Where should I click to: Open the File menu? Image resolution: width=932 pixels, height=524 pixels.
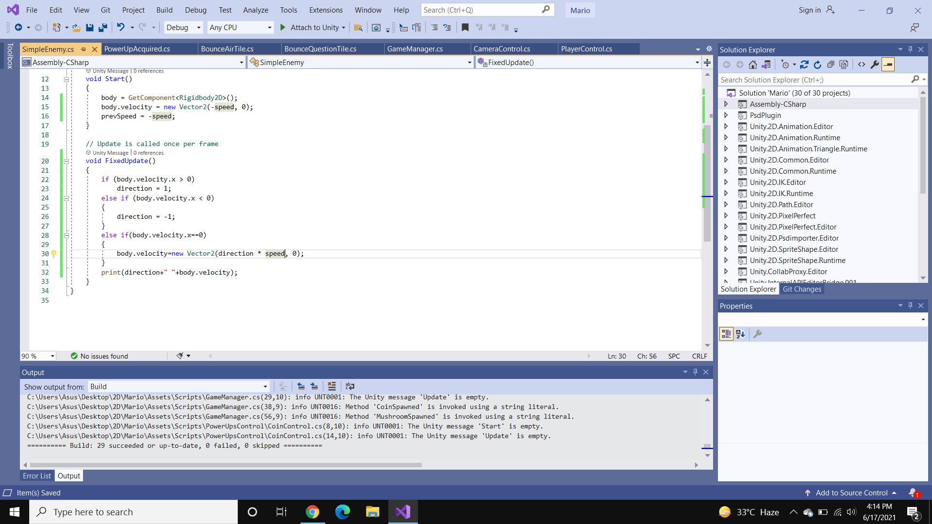(x=32, y=10)
